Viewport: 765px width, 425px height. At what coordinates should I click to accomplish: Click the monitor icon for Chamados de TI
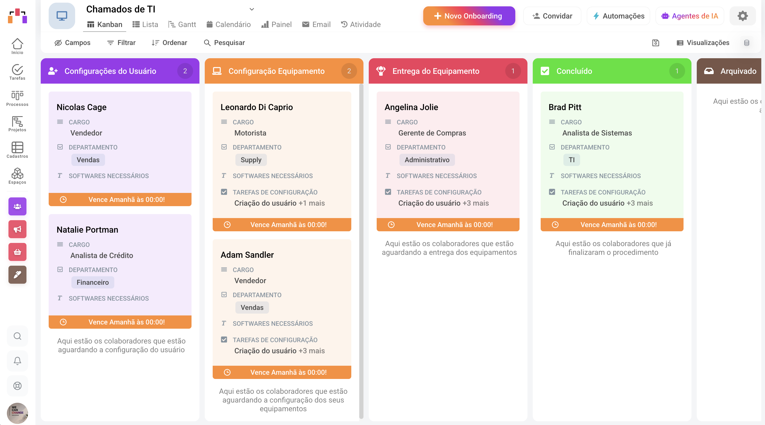62,16
